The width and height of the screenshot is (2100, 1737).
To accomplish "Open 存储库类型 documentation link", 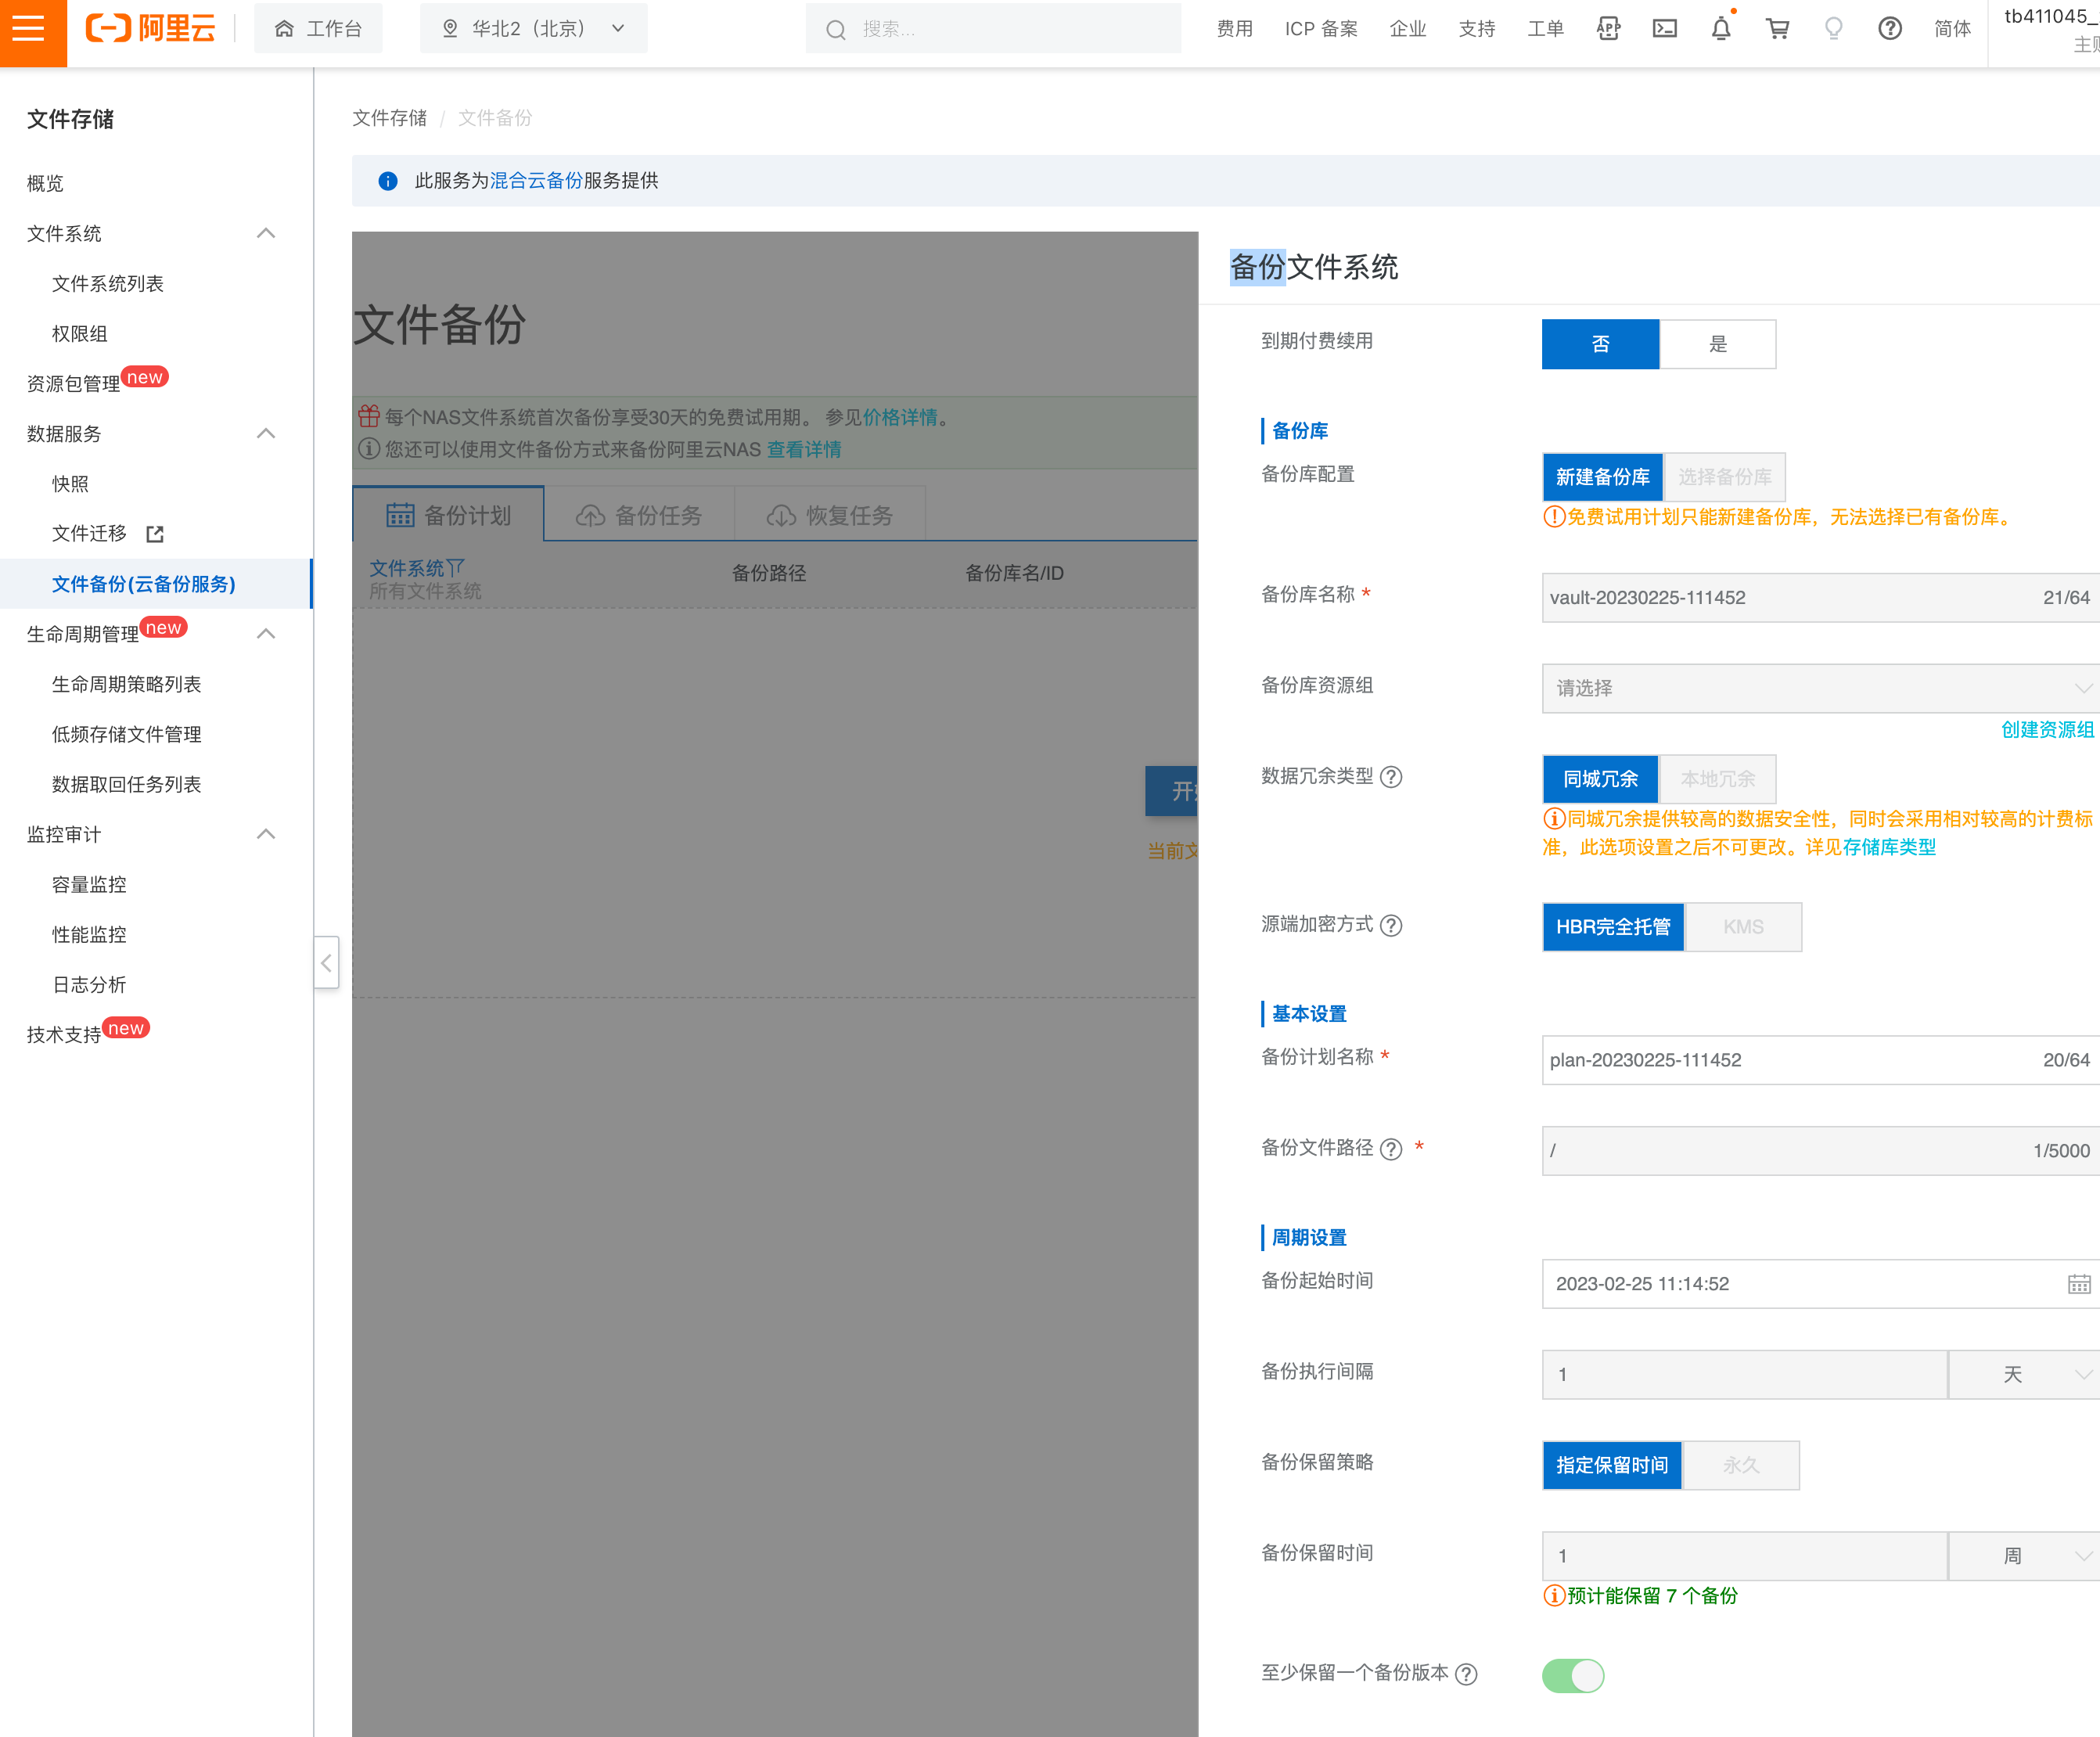I will pos(1888,847).
